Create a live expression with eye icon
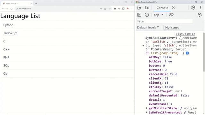This screenshot has height=115, width=205. pyautogui.click(x=171, y=15)
